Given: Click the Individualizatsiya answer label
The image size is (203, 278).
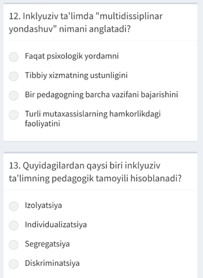Looking at the screenshot, I should point(56,225).
